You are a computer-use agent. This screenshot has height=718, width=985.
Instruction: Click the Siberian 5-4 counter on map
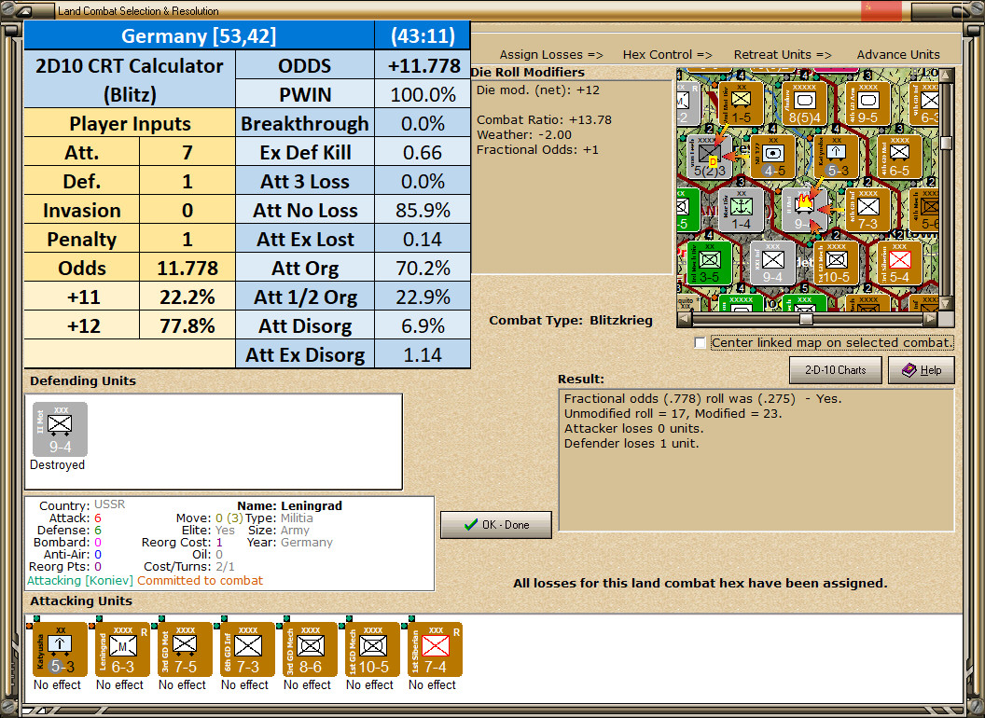(899, 263)
